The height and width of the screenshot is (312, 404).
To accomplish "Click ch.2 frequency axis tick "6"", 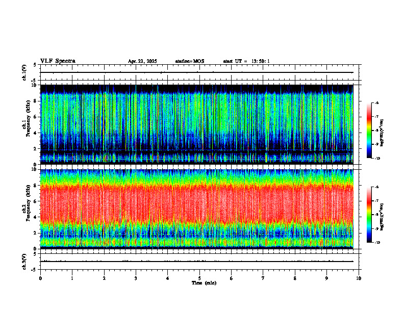I will [36, 201].
